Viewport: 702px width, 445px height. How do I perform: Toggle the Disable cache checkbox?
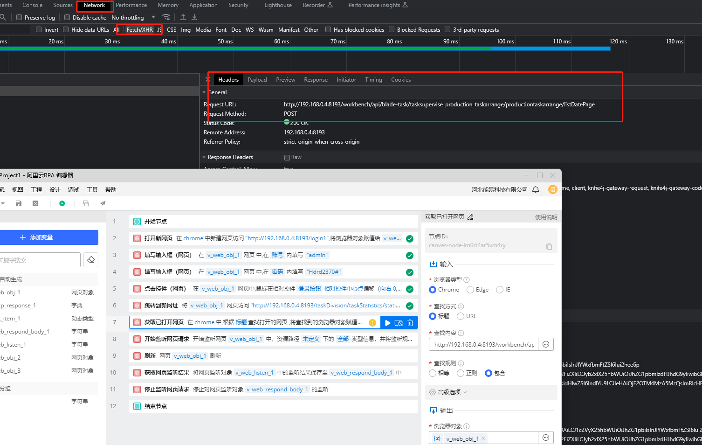(x=67, y=17)
